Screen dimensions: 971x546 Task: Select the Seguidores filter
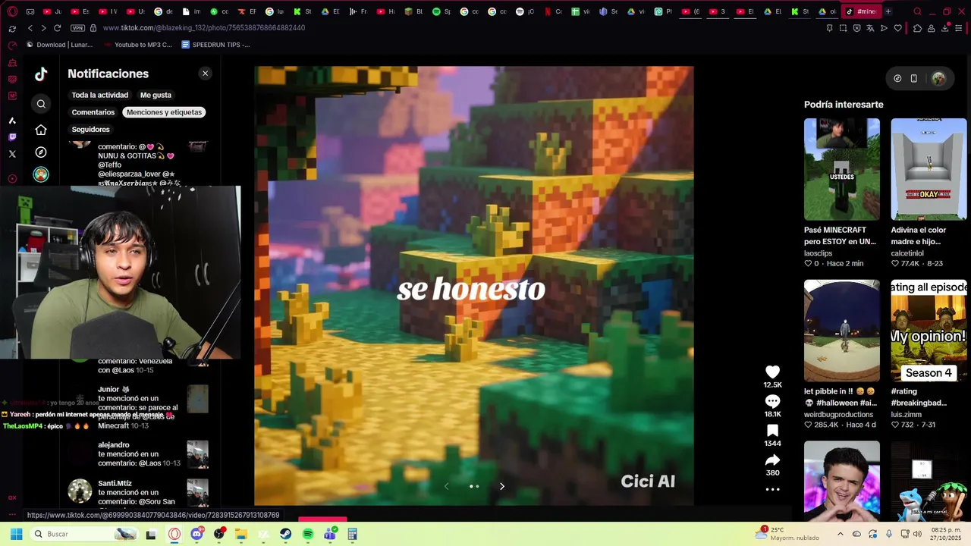click(90, 130)
